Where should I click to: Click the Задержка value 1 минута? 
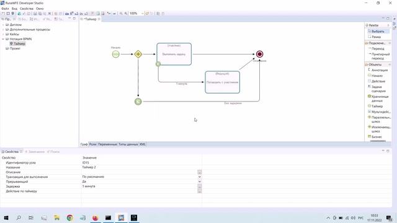pyautogui.click(x=89, y=186)
